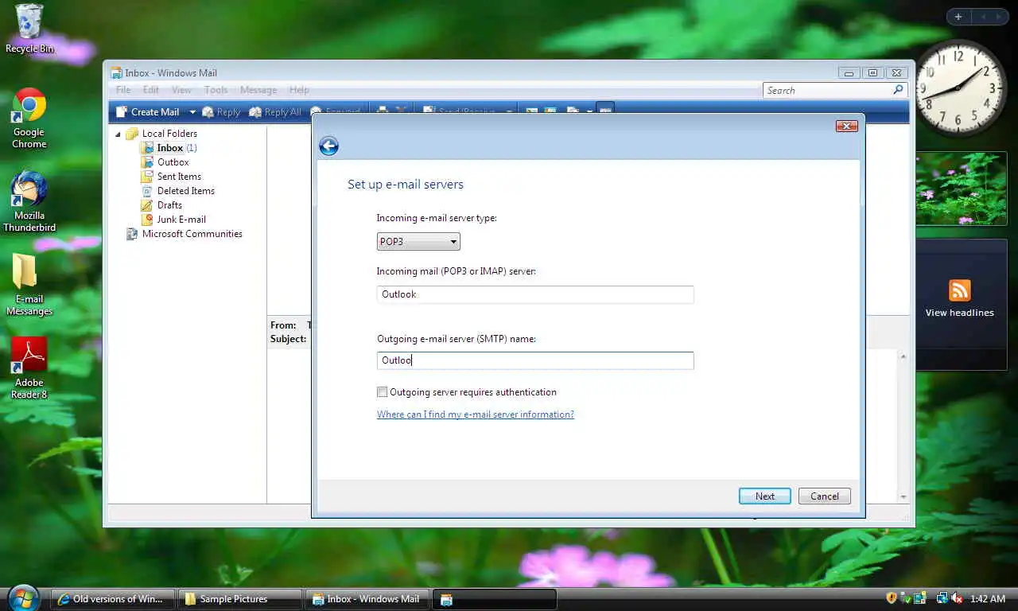The height and width of the screenshot is (611, 1018).
Task: Click the magnifier icon in the Search box
Action: tap(898, 90)
